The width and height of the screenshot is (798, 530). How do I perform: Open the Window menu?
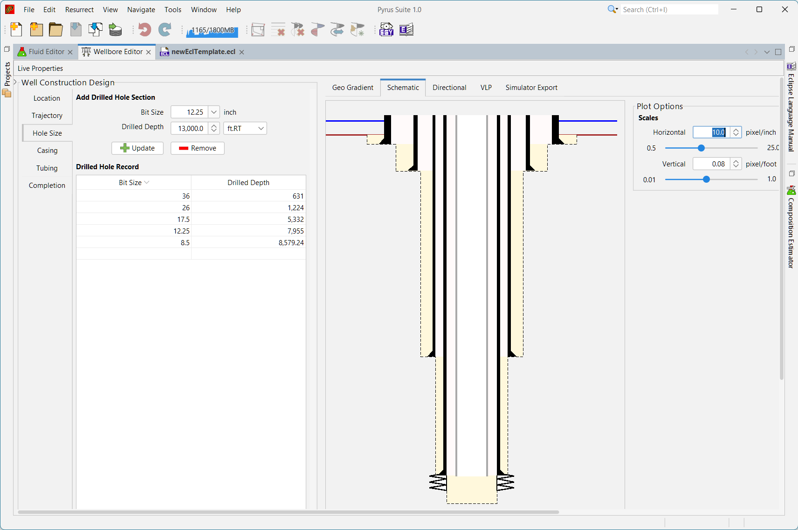(x=204, y=9)
